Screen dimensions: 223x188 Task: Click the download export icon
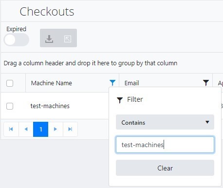click(49, 39)
